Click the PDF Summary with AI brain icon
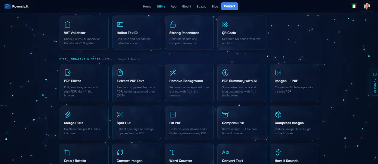 coord(225,72)
